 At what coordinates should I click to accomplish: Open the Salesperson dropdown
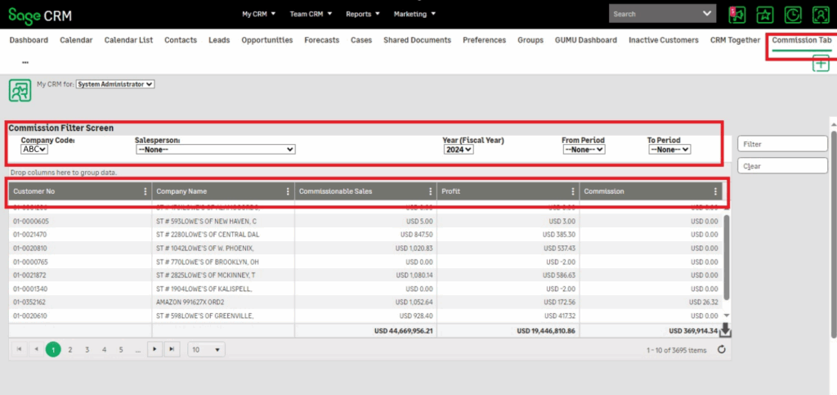[215, 150]
